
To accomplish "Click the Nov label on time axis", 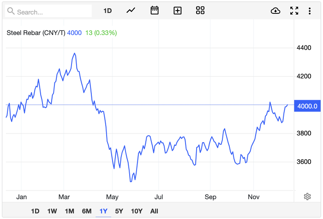I will point(254,197).
